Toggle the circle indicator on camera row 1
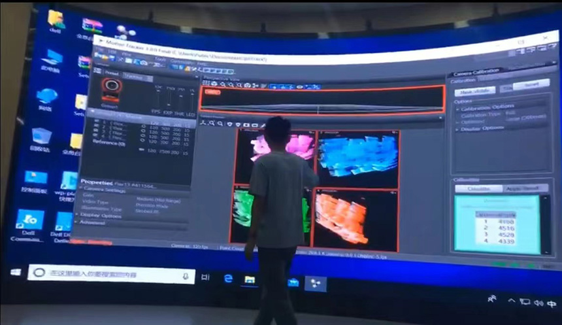 click(142, 126)
